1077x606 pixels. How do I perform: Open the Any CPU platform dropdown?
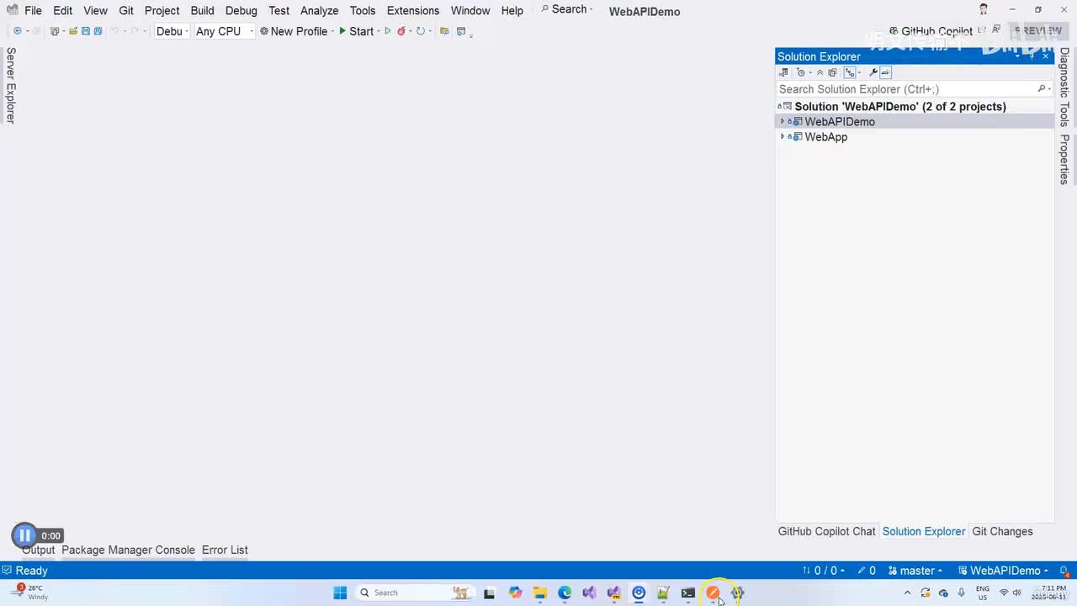coord(224,31)
